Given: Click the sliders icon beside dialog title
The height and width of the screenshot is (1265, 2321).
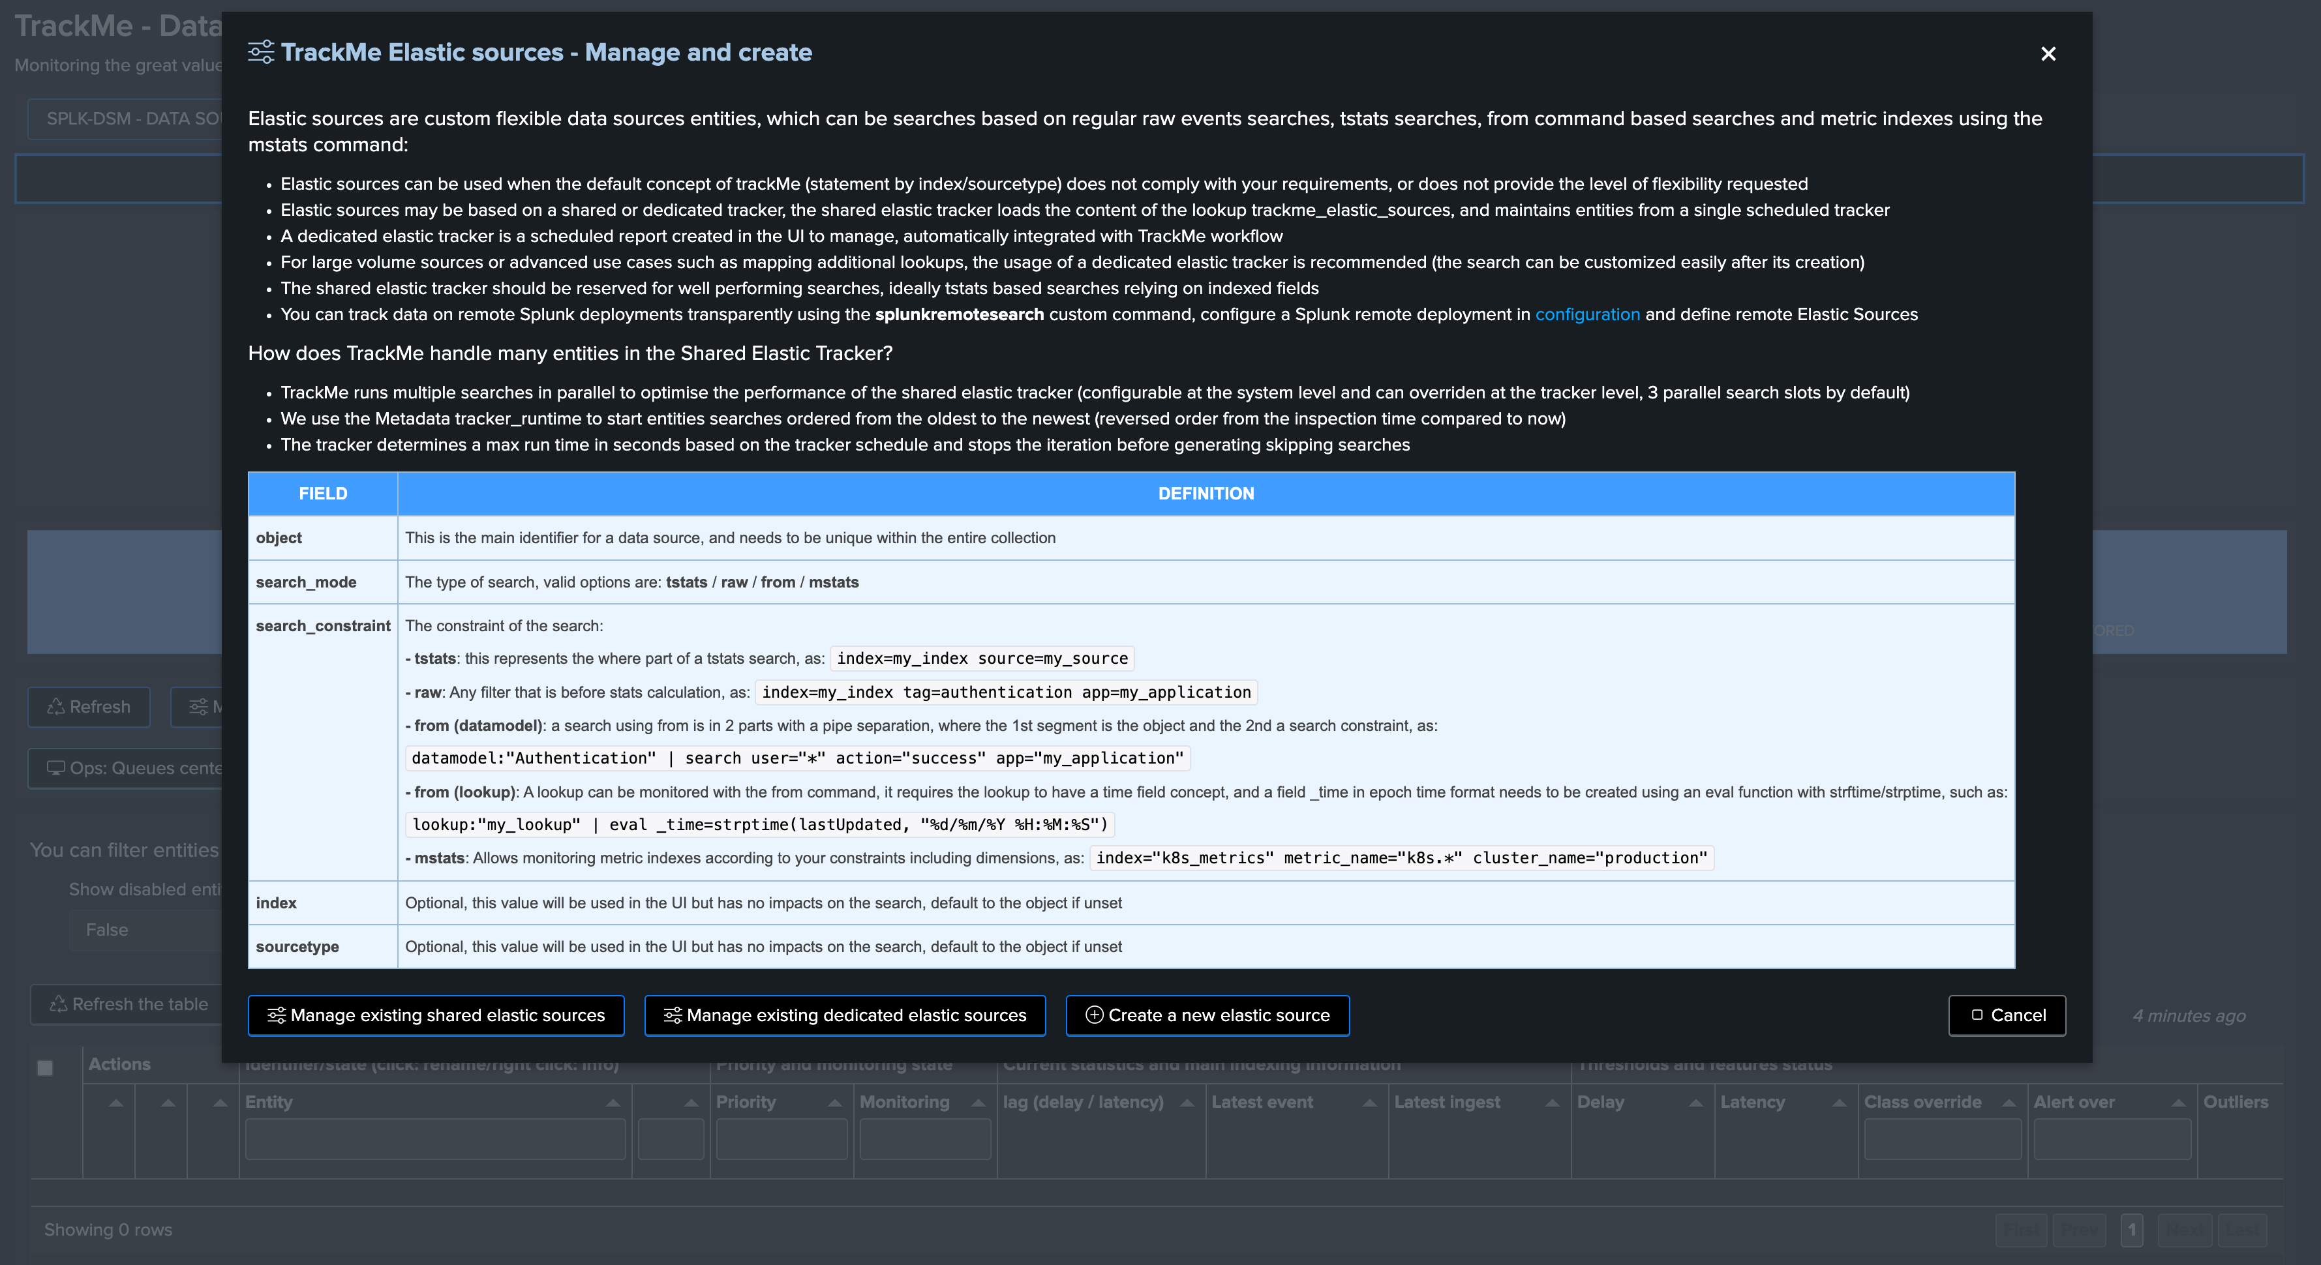Looking at the screenshot, I should click(262, 52).
